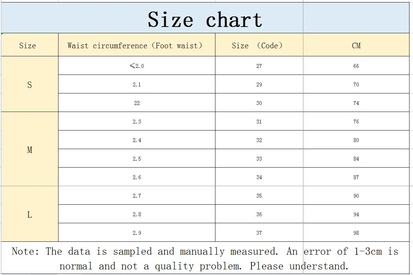Select the CM column header cell
Viewport: 413px width, 275px height.
pyautogui.click(x=356, y=45)
